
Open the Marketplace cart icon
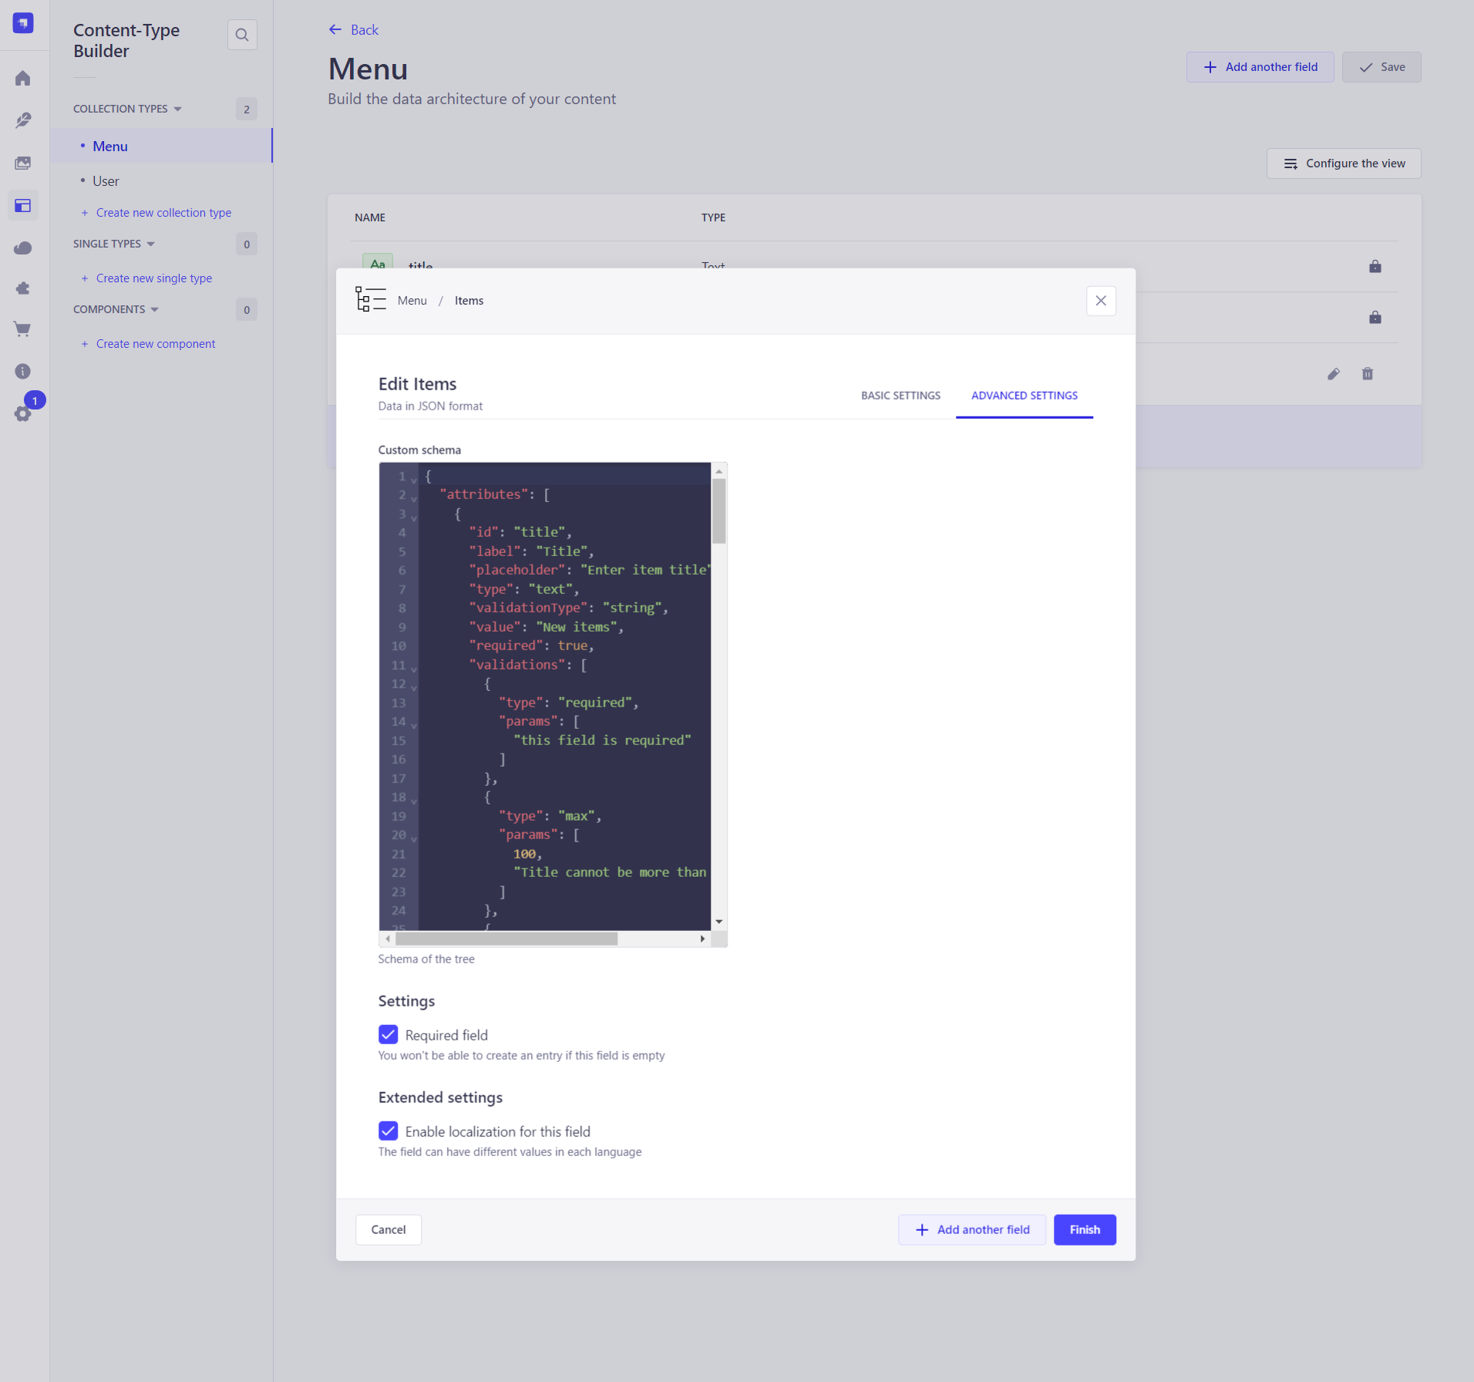point(23,329)
